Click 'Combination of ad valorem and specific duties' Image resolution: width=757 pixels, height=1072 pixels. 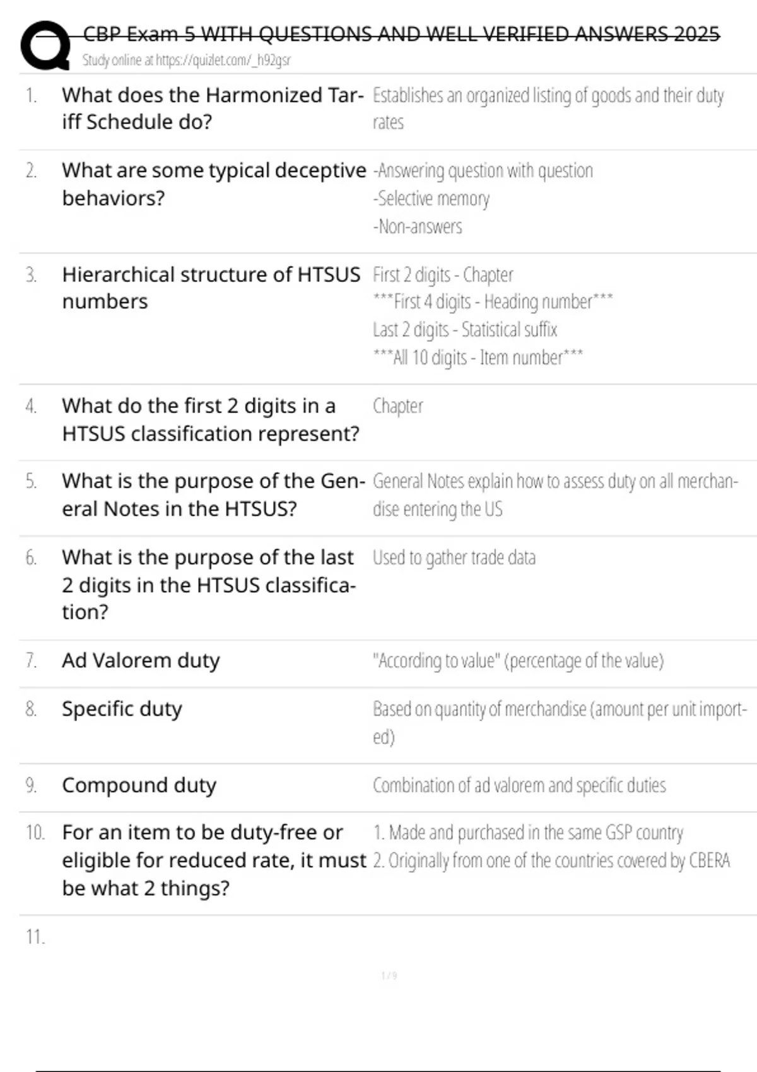point(519,786)
